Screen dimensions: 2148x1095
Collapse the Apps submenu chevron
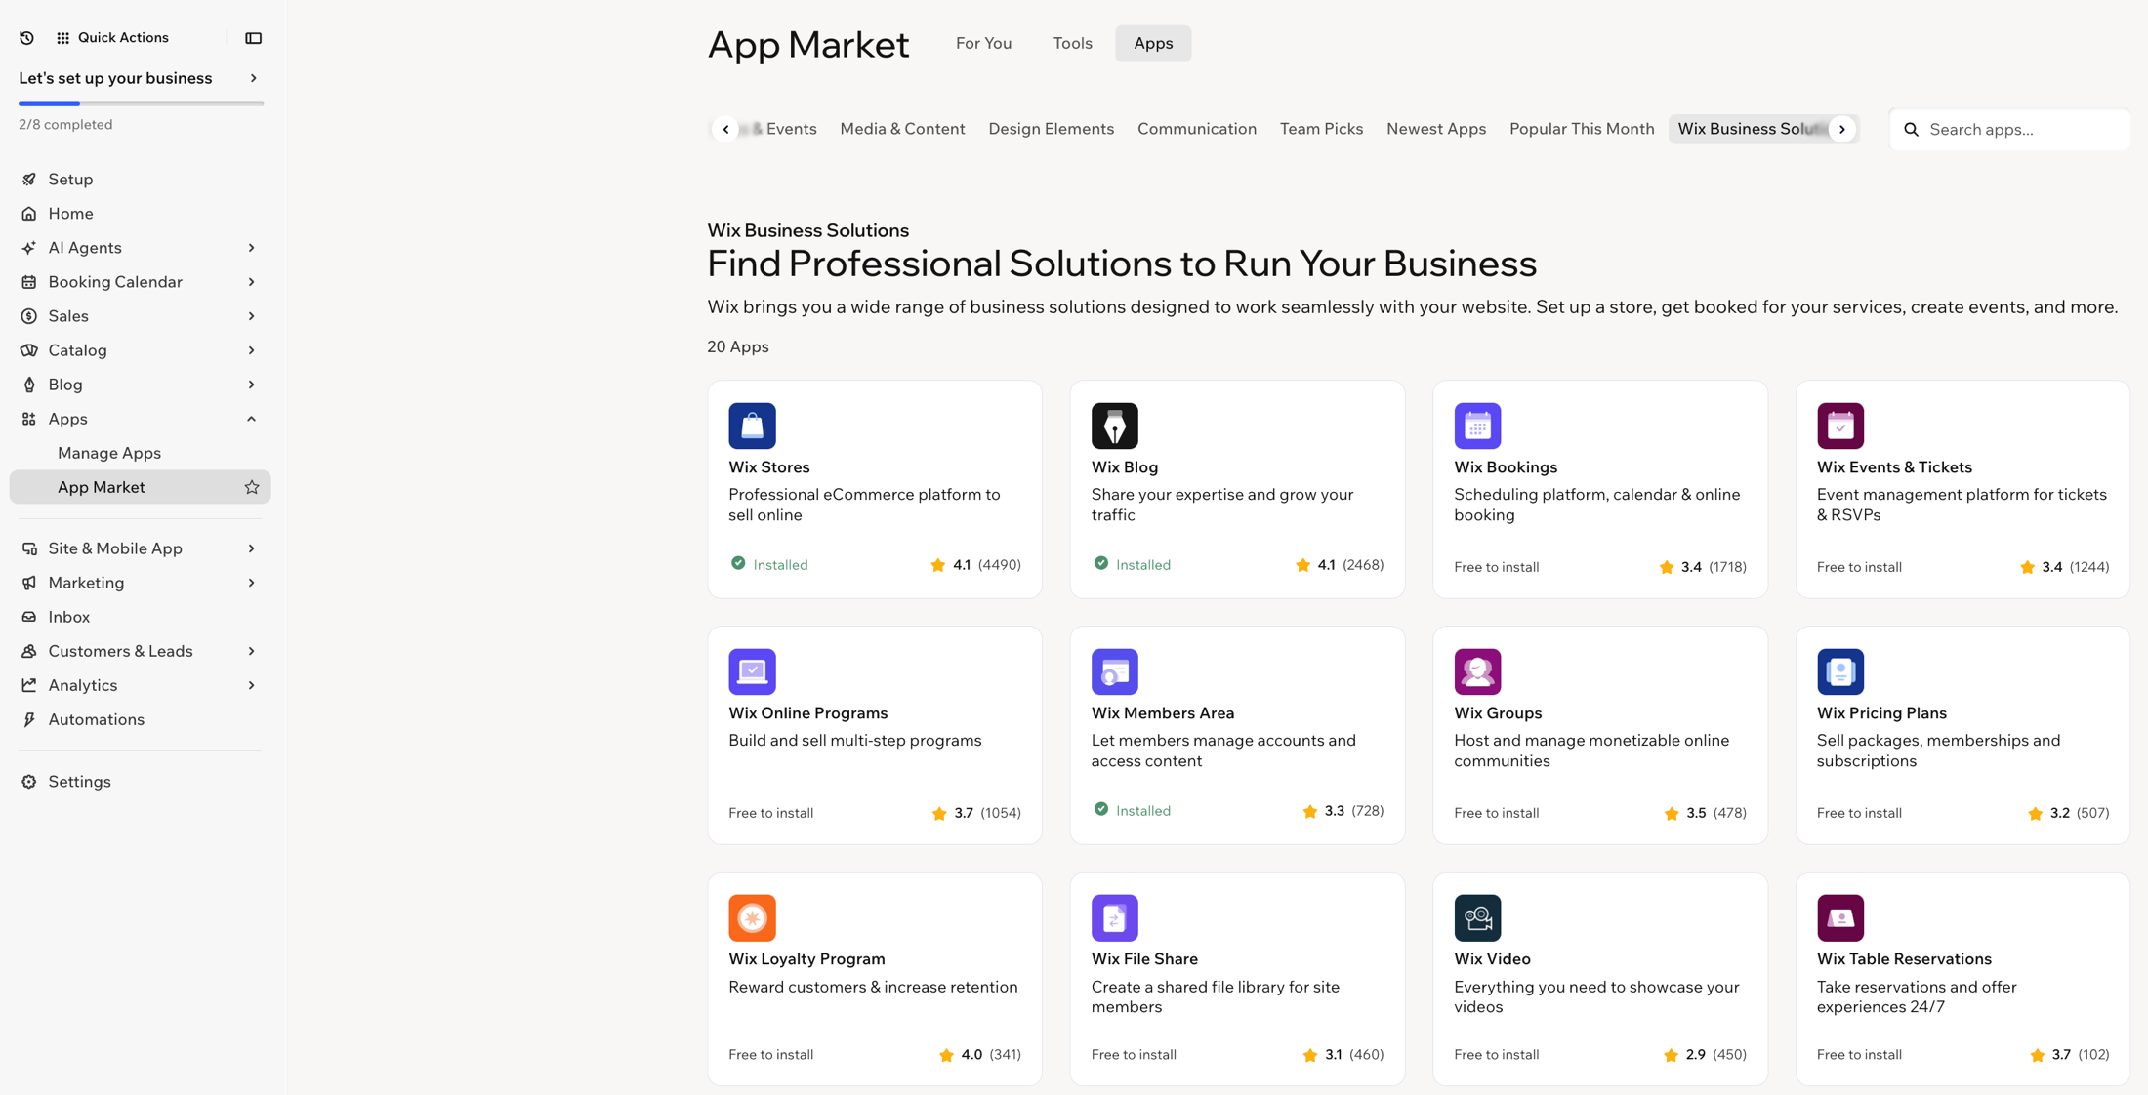(x=251, y=419)
